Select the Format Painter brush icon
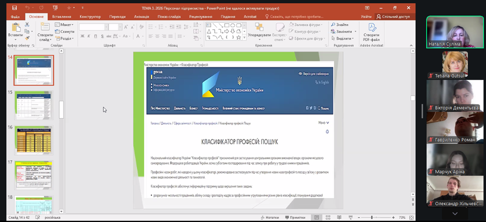This screenshot has height=222, width=486. [27, 38]
